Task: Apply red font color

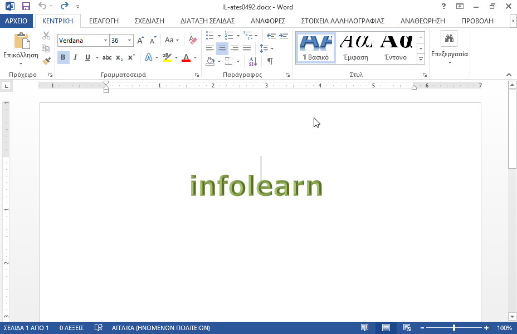Action: [x=186, y=58]
